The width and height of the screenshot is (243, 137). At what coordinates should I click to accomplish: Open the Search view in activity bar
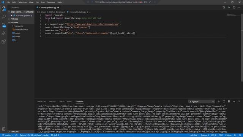pyautogui.click(x=4, y=17)
